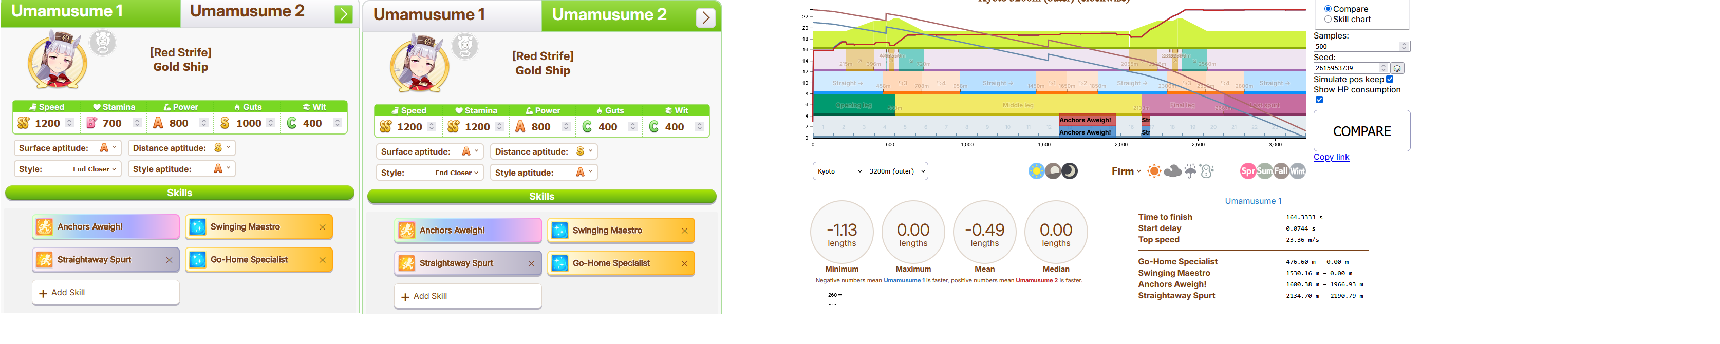Open Style aptitude dropdown in Stamina 700 panel
1720x344 pixels.
(x=181, y=169)
